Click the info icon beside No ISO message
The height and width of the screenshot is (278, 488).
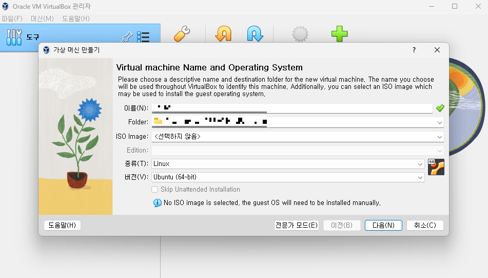pos(158,203)
